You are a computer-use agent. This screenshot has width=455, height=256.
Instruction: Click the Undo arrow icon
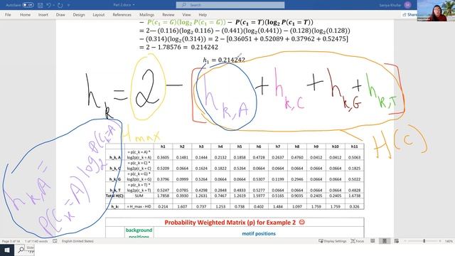click(49, 5)
